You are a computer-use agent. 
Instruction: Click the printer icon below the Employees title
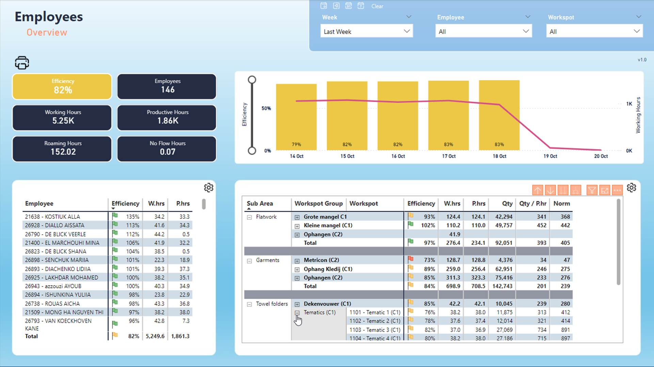tap(22, 63)
